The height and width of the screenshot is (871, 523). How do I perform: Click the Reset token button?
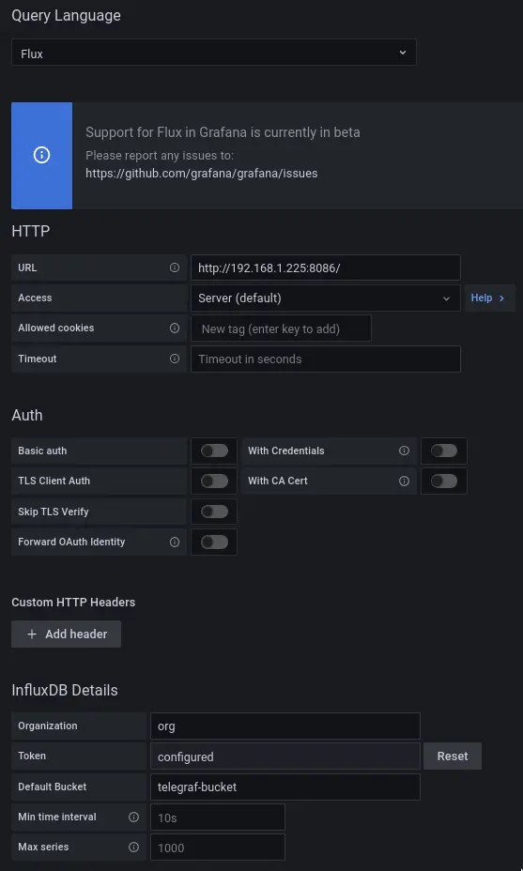point(453,756)
